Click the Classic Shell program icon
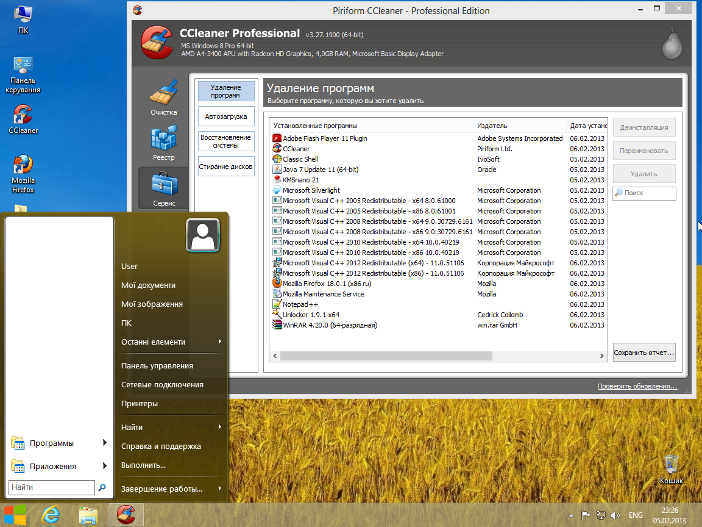 tap(277, 159)
